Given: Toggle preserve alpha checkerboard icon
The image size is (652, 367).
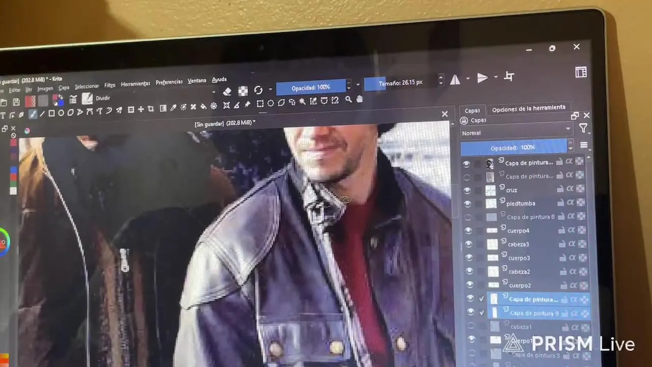Looking at the screenshot, I should click(x=243, y=91).
